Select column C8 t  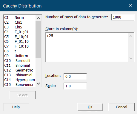pyautogui.click(x=19, y=51)
